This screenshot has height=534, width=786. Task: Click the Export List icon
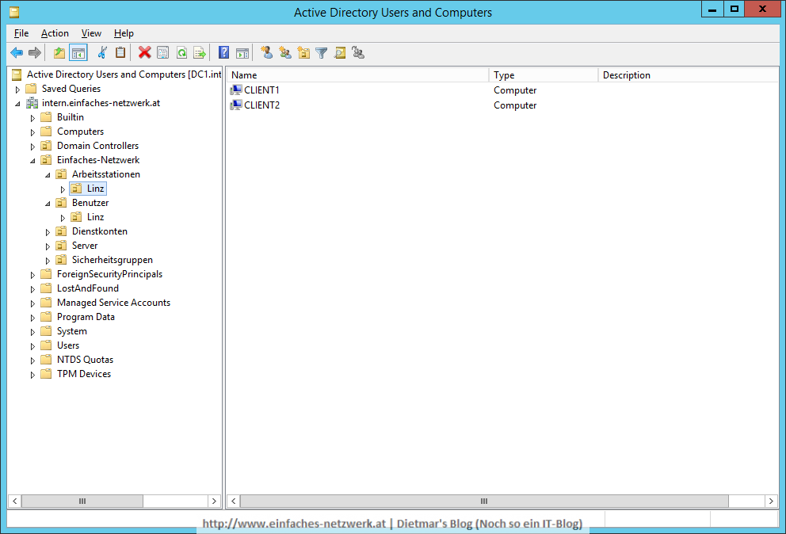pyautogui.click(x=200, y=52)
